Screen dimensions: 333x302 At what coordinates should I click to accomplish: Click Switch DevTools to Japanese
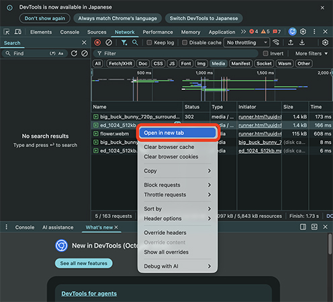[x=203, y=18]
